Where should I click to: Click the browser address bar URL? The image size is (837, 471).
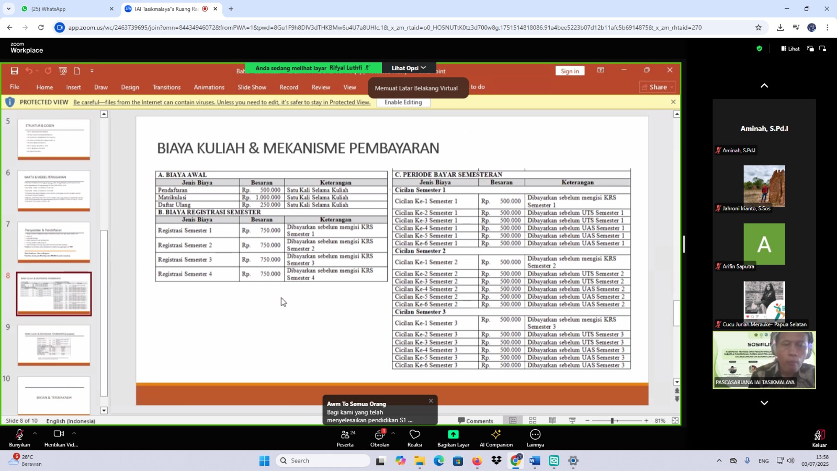pyautogui.click(x=384, y=28)
